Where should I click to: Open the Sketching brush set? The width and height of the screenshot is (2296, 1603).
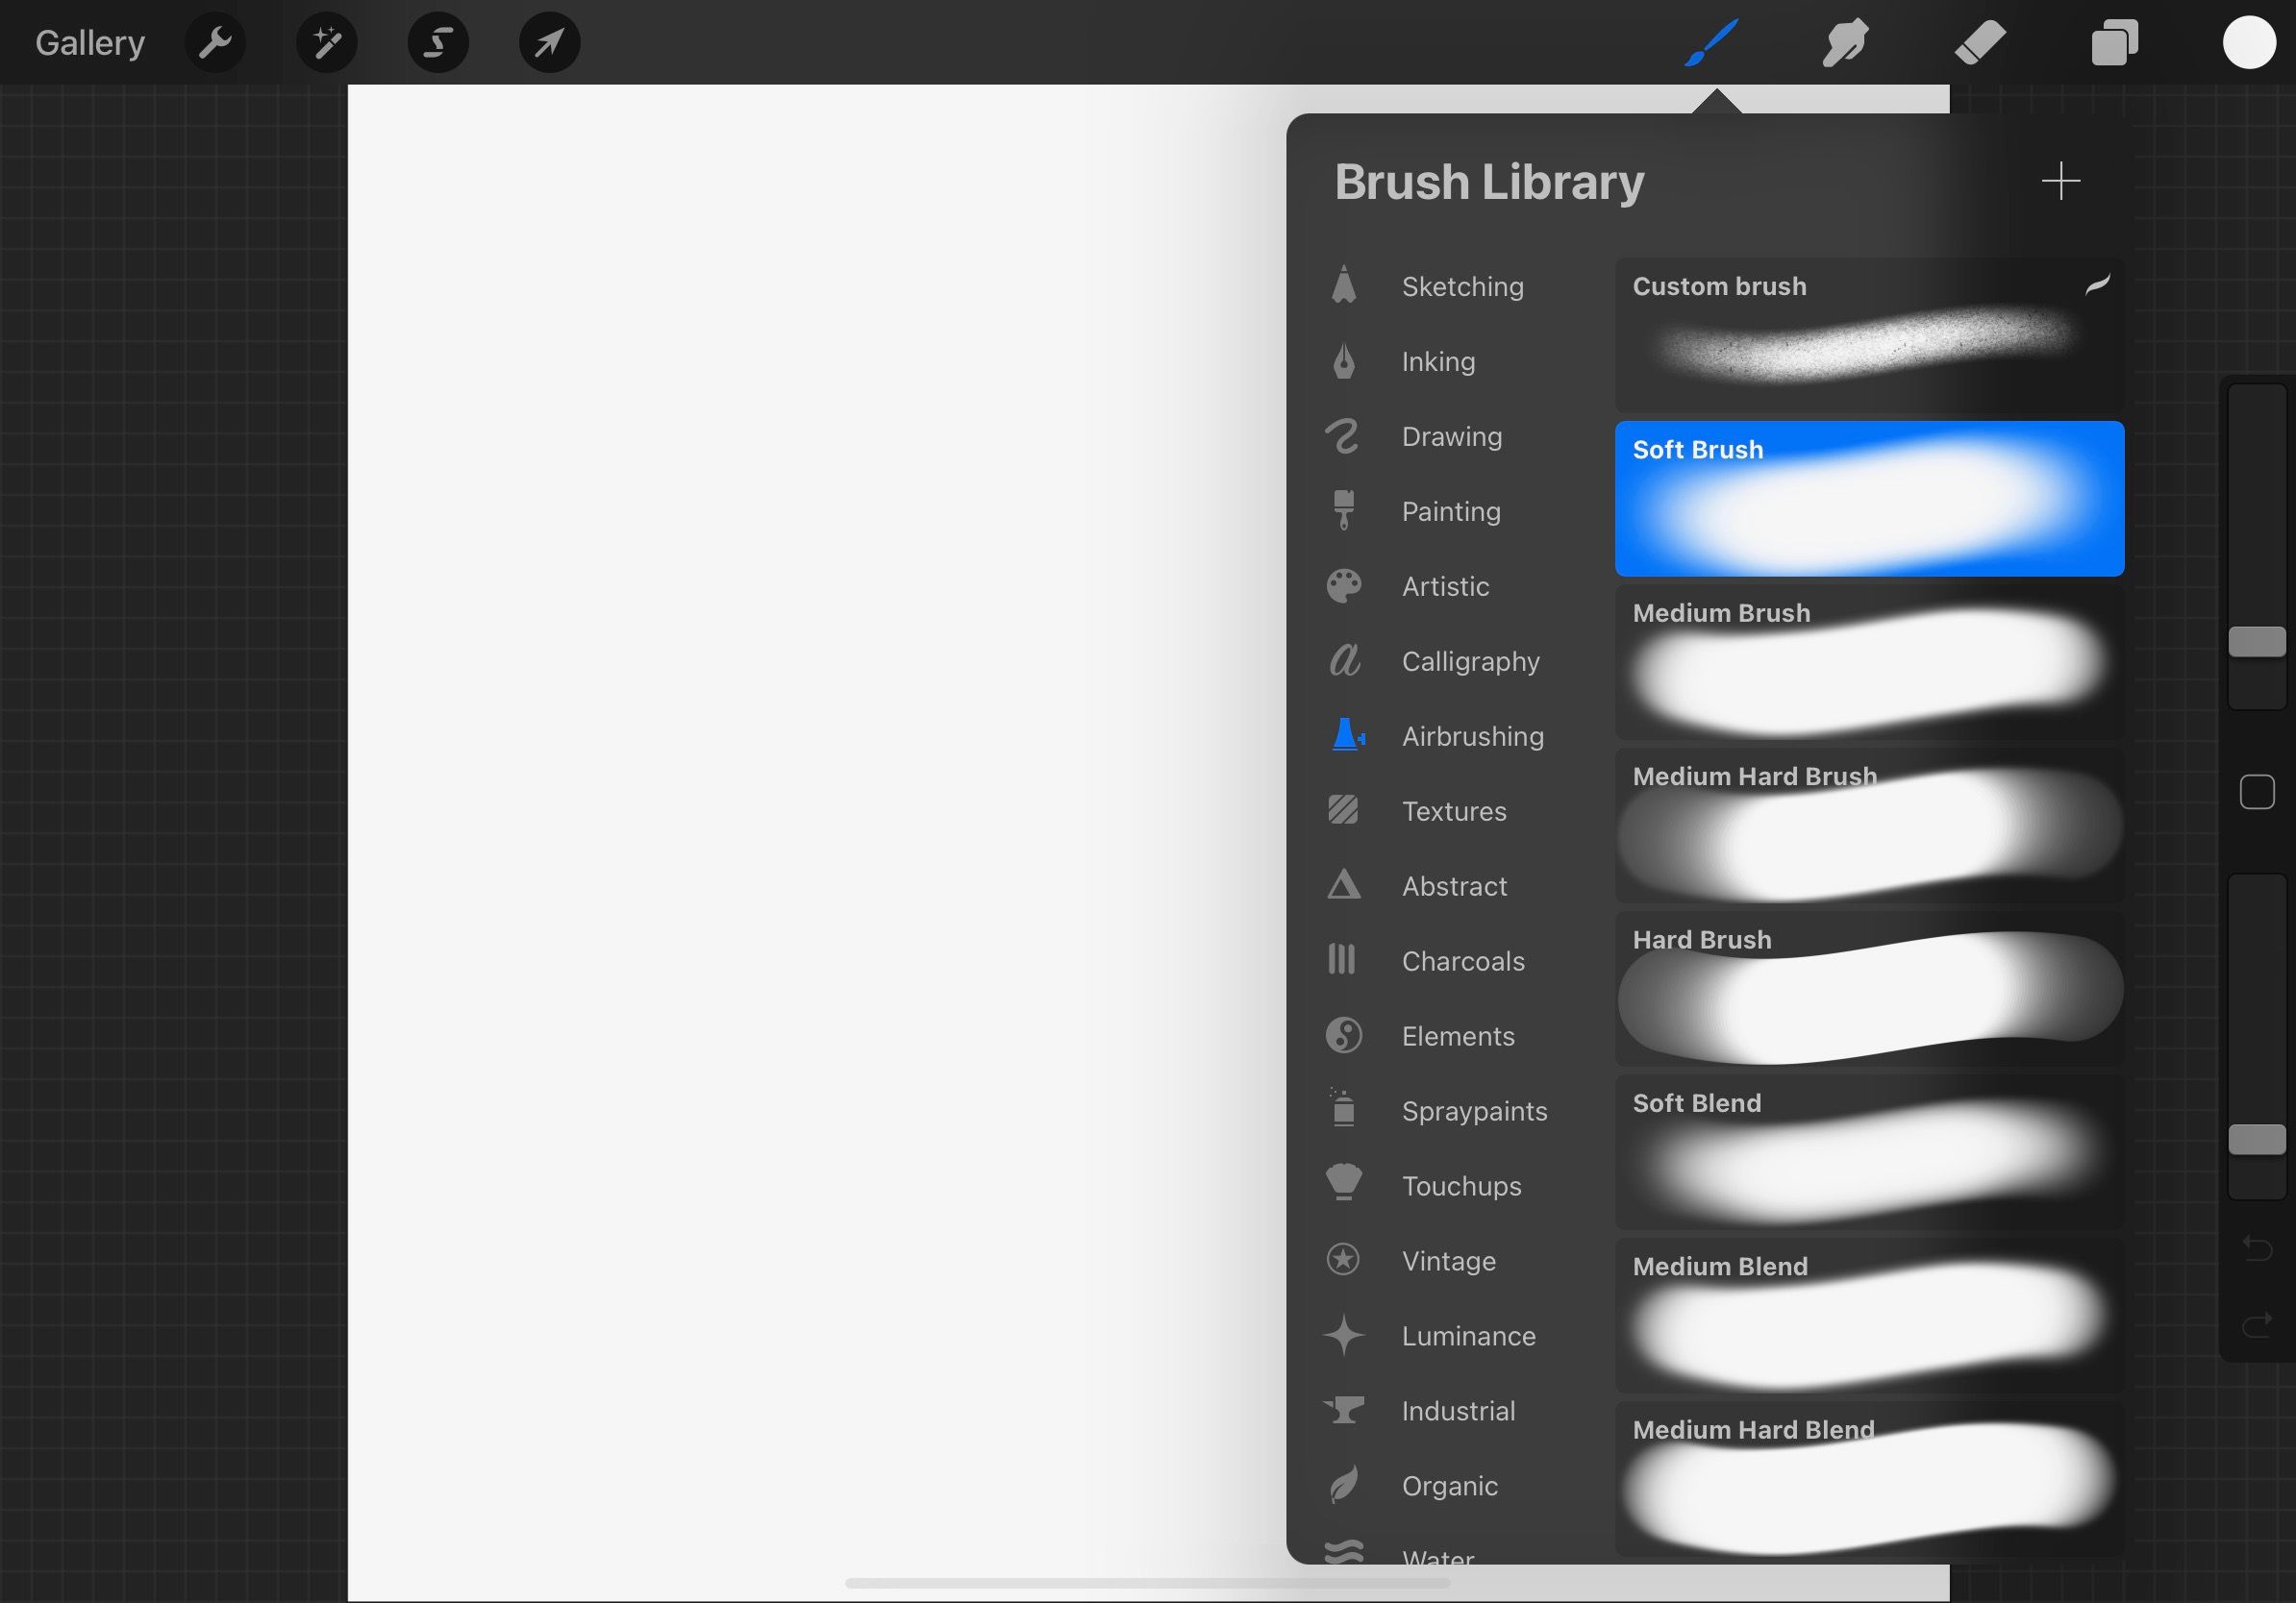[x=1461, y=286]
